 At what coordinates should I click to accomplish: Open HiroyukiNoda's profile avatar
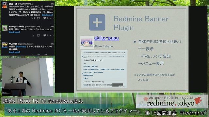click(5, 28)
